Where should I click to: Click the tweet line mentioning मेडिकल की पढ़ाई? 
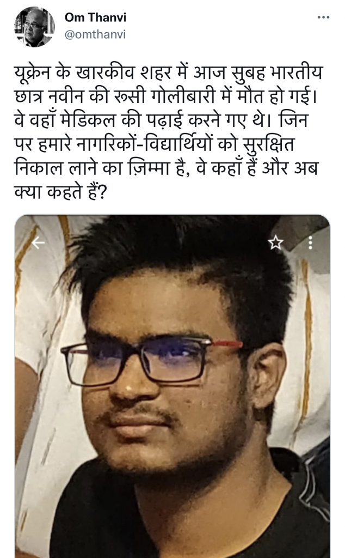pyautogui.click(x=161, y=120)
